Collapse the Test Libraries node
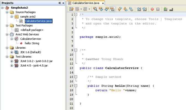This screenshot has height=110, width=186. coord(7,57)
